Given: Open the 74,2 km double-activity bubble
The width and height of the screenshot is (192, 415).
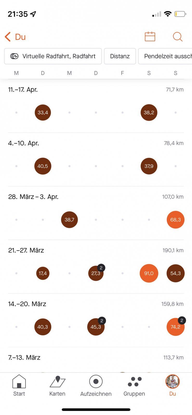Looking at the screenshot, I should pyautogui.click(x=175, y=327).
